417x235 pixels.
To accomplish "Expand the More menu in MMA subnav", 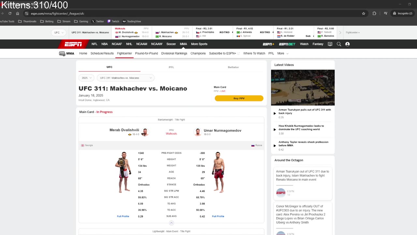I will 283,54.
